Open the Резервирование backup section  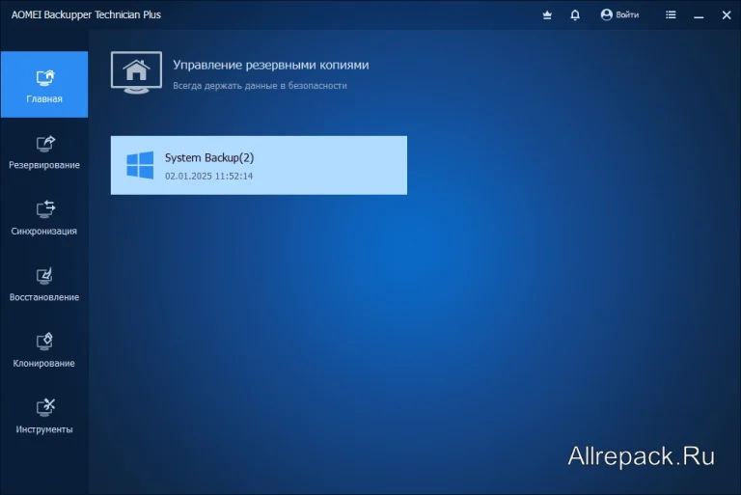pyautogui.click(x=44, y=152)
